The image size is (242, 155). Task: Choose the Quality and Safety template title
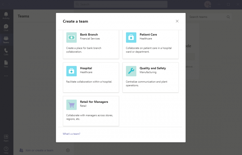[x=153, y=68]
